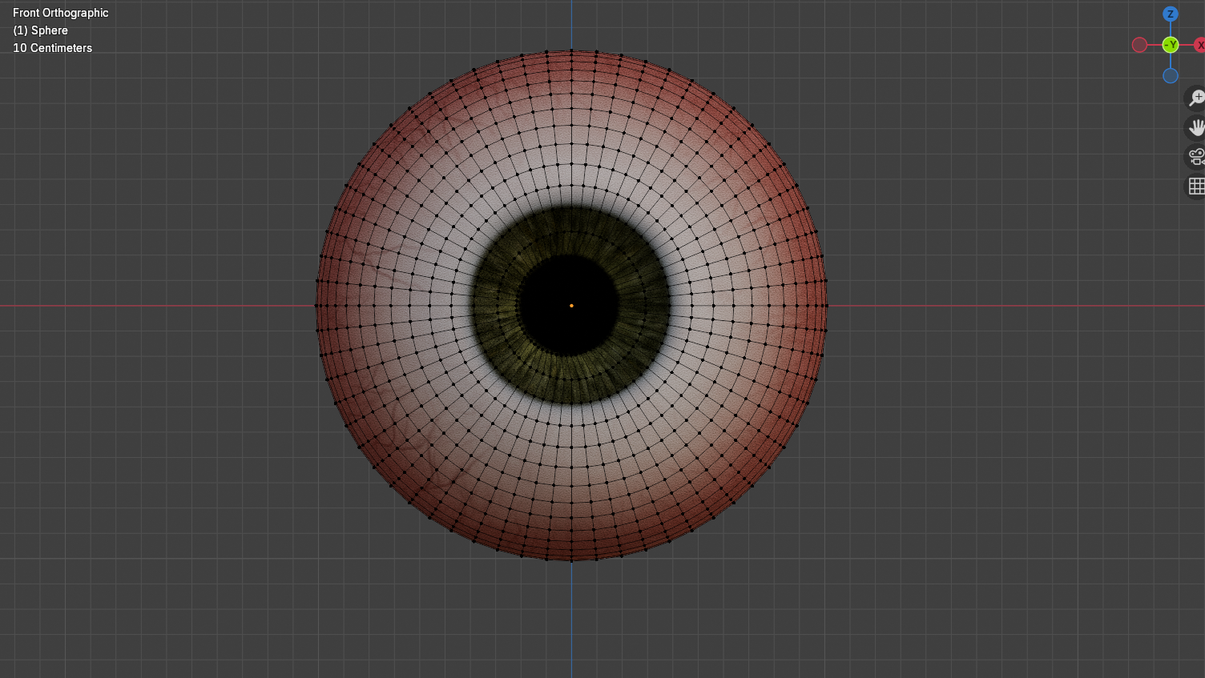The height and width of the screenshot is (678, 1205).
Task: Click the unlabeled blue negative Z gizmo circle
Action: (x=1171, y=75)
